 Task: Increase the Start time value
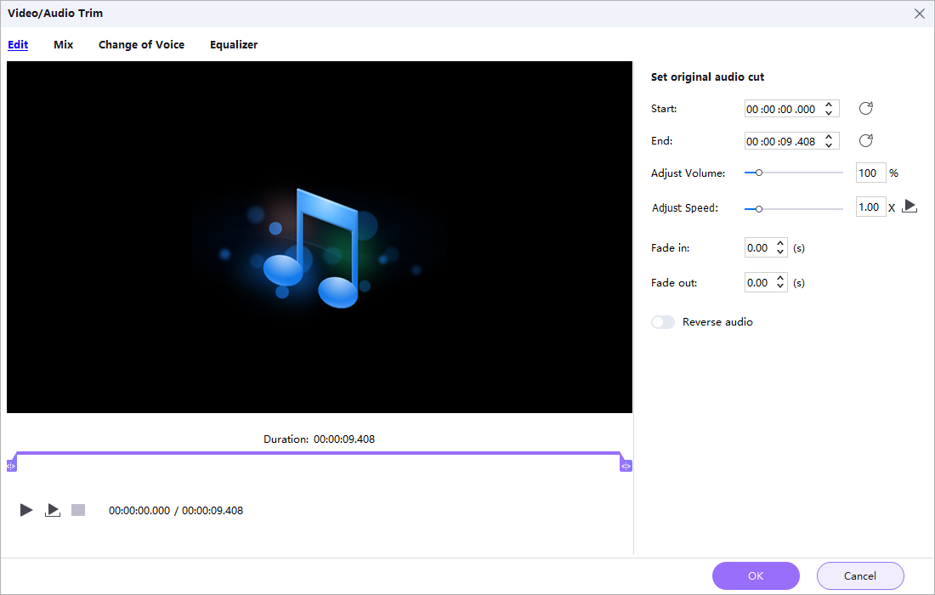[829, 105]
